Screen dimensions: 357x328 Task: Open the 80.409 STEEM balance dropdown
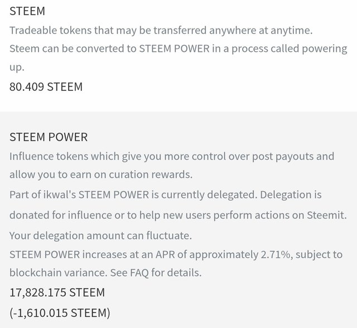46,86
